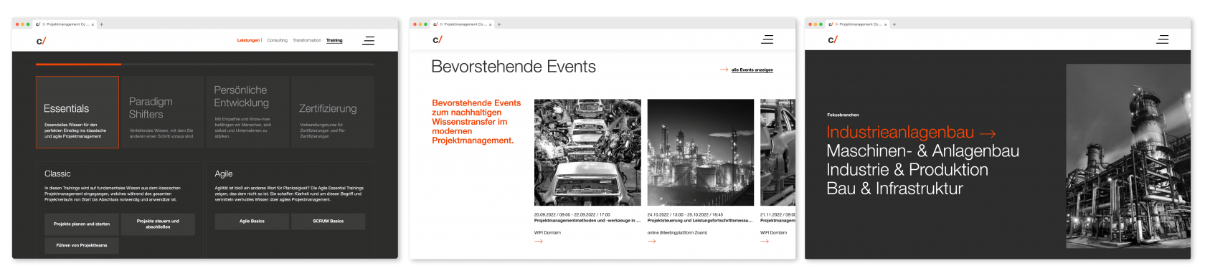
Task: Select the Persönliche Entwicklung category card
Action: pyautogui.click(x=247, y=113)
